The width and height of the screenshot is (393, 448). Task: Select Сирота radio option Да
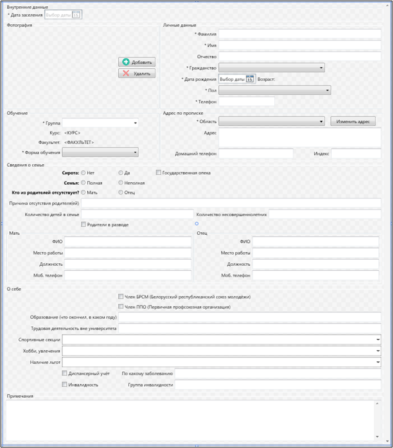[121, 173]
